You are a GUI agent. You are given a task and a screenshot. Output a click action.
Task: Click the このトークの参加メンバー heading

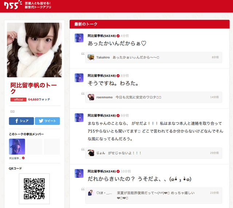click(26, 134)
